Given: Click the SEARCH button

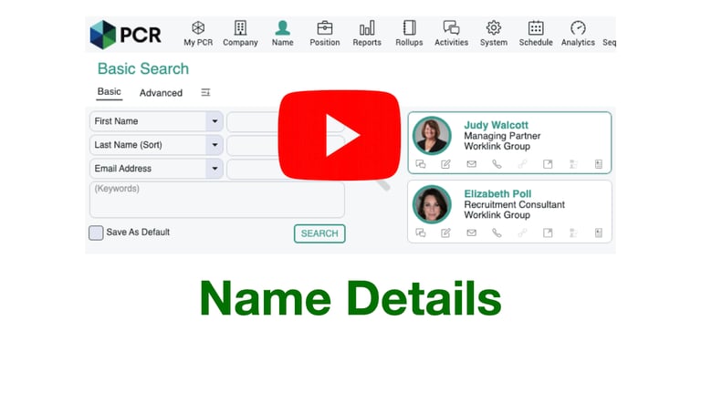Looking at the screenshot, I should pos(319,233).
